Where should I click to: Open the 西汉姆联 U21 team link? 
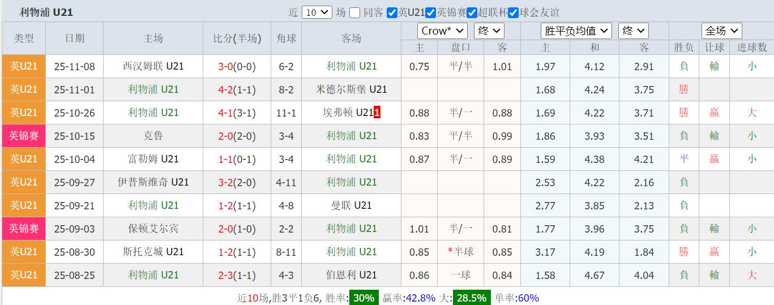pos(153,66)
